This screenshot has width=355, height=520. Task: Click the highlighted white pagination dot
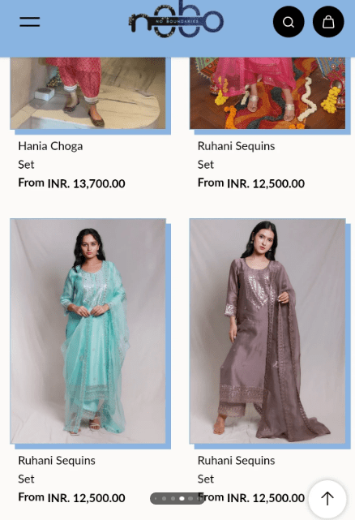point(182,498)
